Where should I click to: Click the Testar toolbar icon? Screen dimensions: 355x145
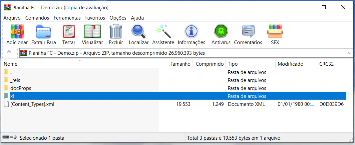click(69, 32)
